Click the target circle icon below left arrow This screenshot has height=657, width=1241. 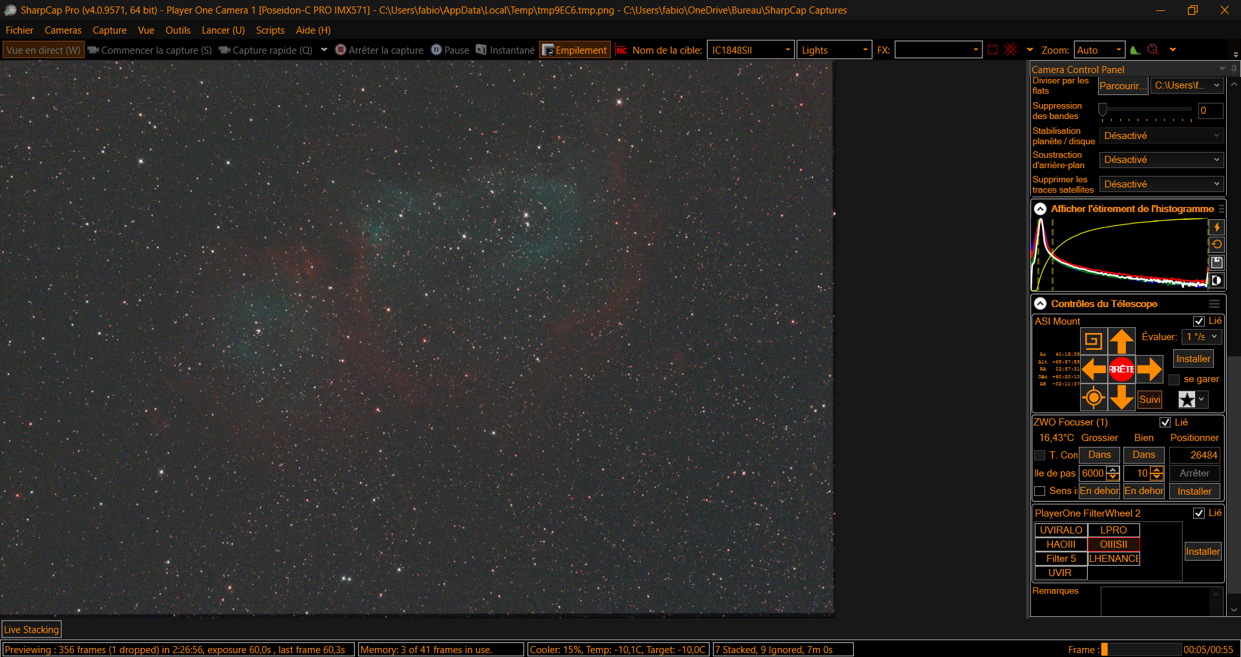click(x=1094, y=398)
